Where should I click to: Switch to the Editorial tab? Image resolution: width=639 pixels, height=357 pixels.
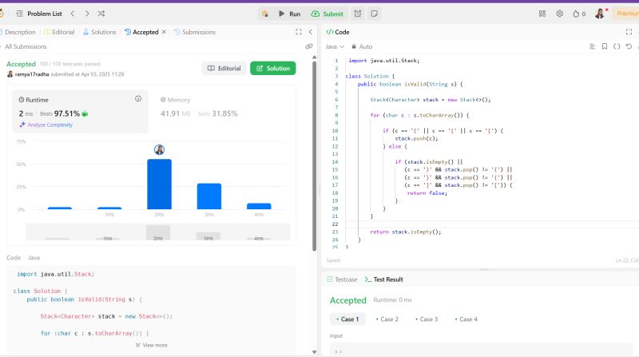(59, 32)
